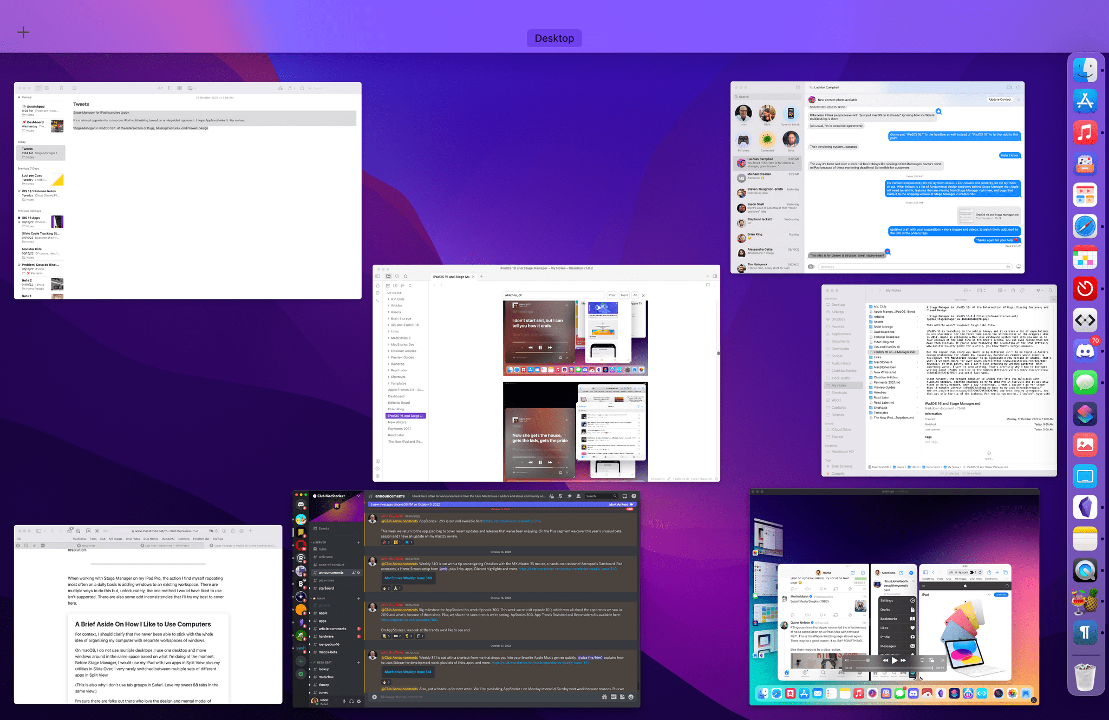
Task: Toggle Obsidian left sidebar
Action: [x=377, y=276]
